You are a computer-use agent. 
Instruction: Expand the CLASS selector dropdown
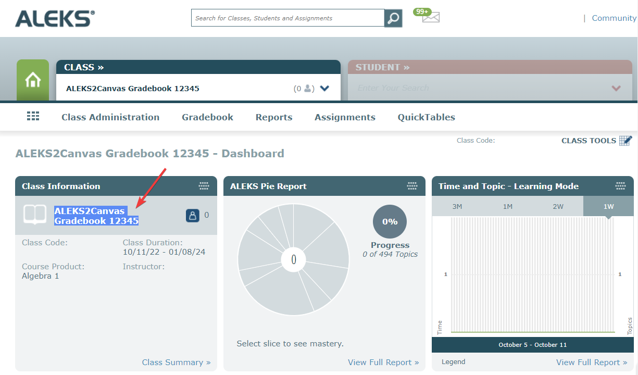coord(324,88)
